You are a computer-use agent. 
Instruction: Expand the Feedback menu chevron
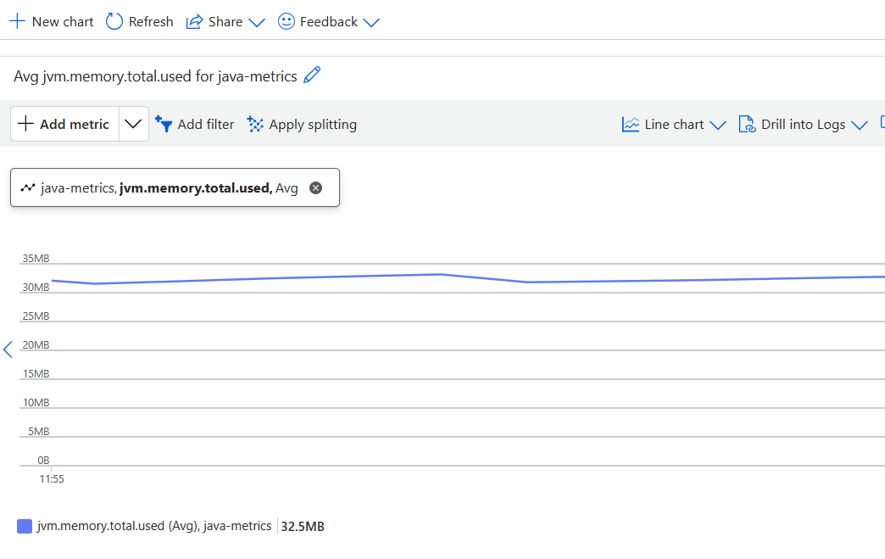point(370,22)
